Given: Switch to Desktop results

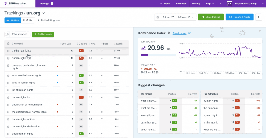Looking at the screenshot, I should 13,20.
